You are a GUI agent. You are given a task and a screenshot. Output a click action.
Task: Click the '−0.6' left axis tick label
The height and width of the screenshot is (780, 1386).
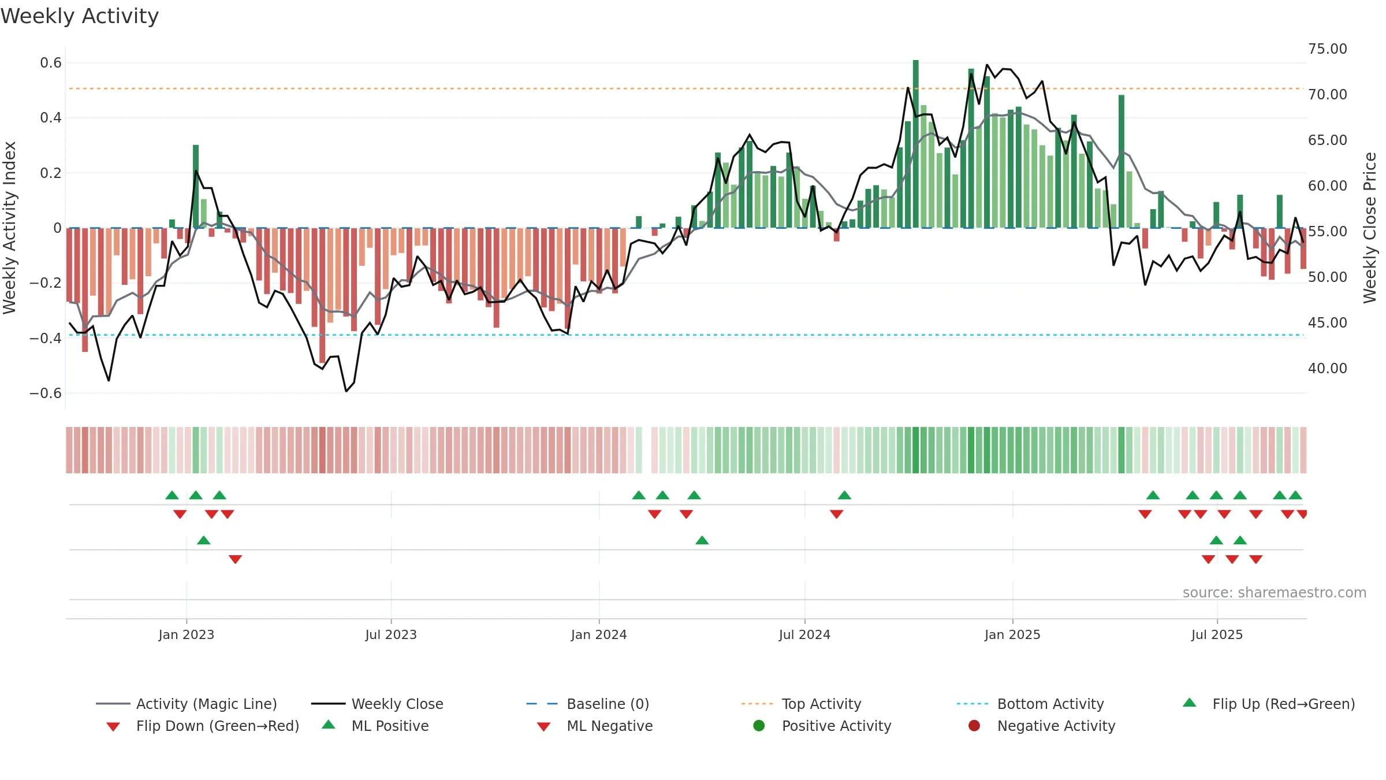tap(46, 393)
